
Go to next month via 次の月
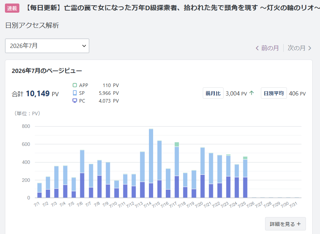click(x=296, y=48)
